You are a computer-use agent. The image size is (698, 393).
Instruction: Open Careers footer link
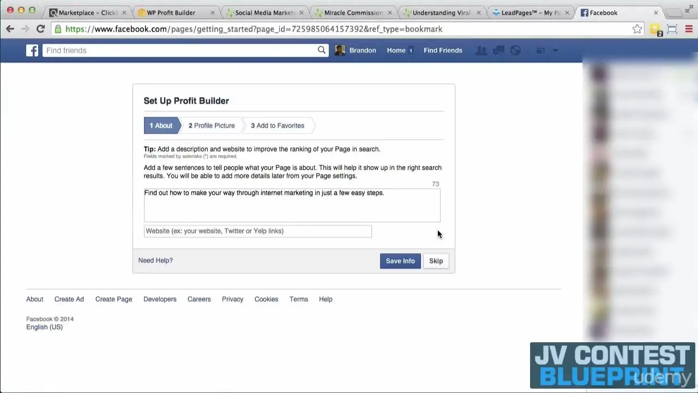tap(199, 299)
